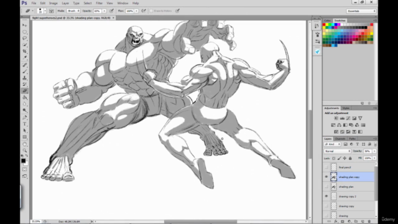Show the drawing copy layer
This screenshot has width=398, height=224.
pyautogui.click(x=326, y=206)
